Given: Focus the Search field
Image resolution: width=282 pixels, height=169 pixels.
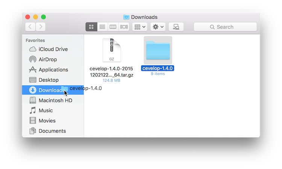Looking at the screenshot, I should [x=225, y=27].
